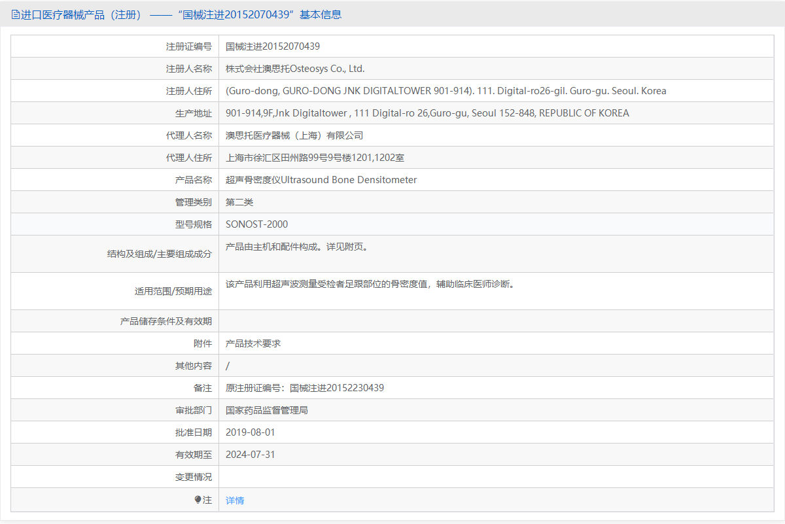Viewport: 785px width, 524px height.
Task: Click the 审批部门 value 国家药品监督管理局
Action: [268, 410]
